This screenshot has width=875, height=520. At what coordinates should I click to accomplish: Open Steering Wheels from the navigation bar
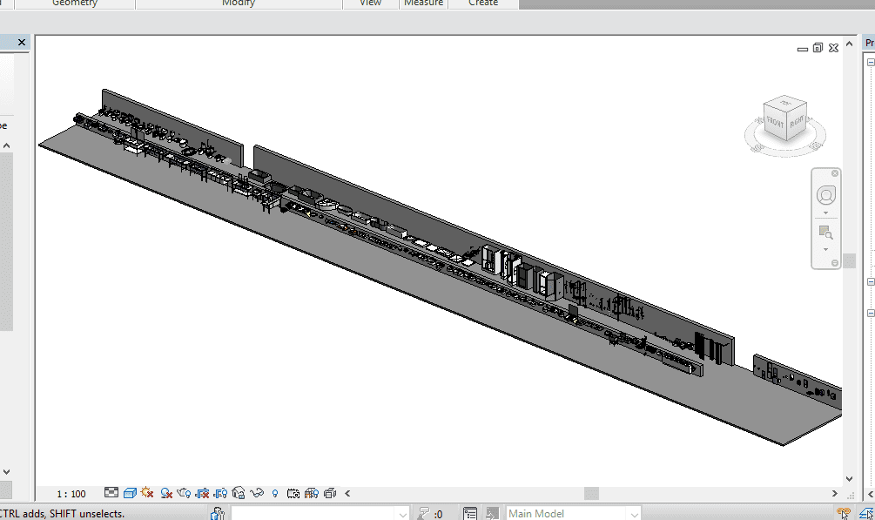tap(825, 195)
